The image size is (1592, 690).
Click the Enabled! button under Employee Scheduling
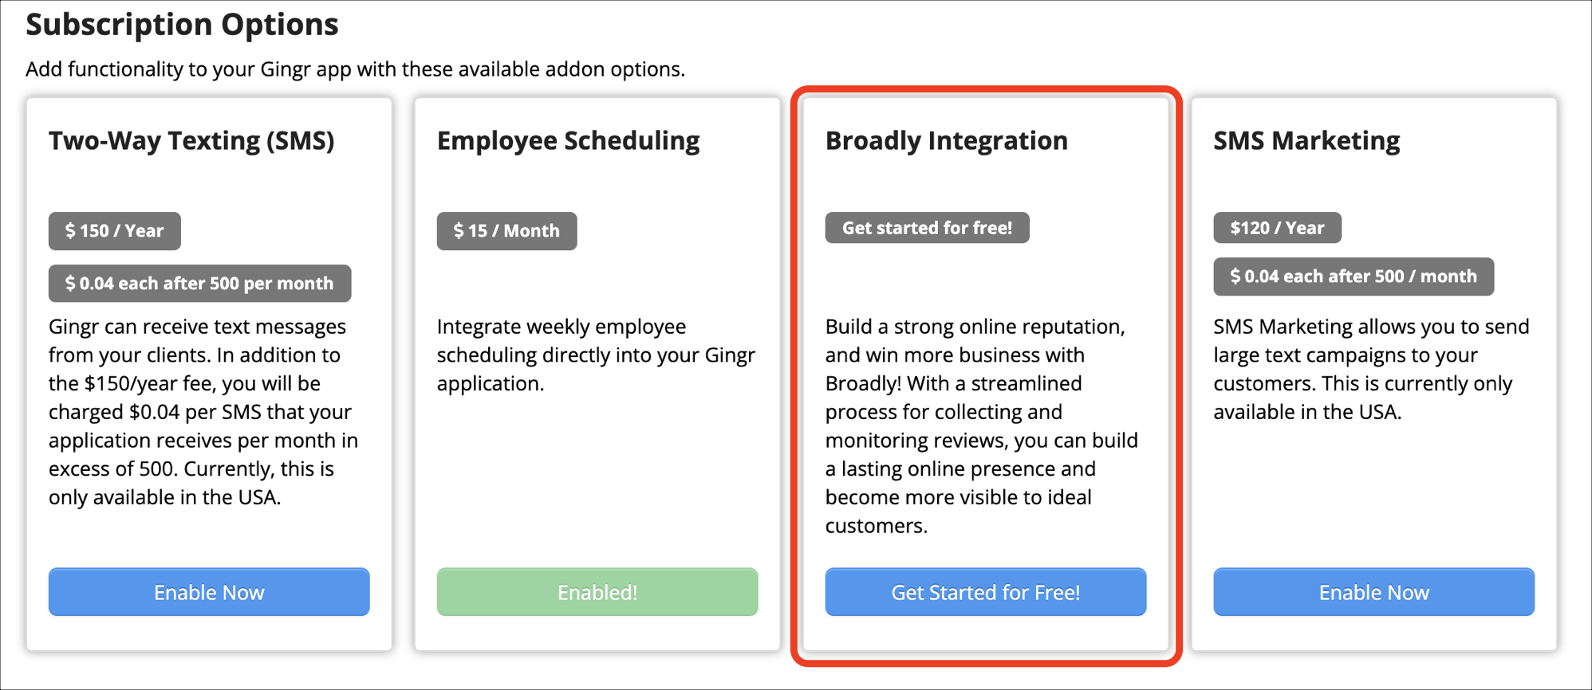(597, 592)
